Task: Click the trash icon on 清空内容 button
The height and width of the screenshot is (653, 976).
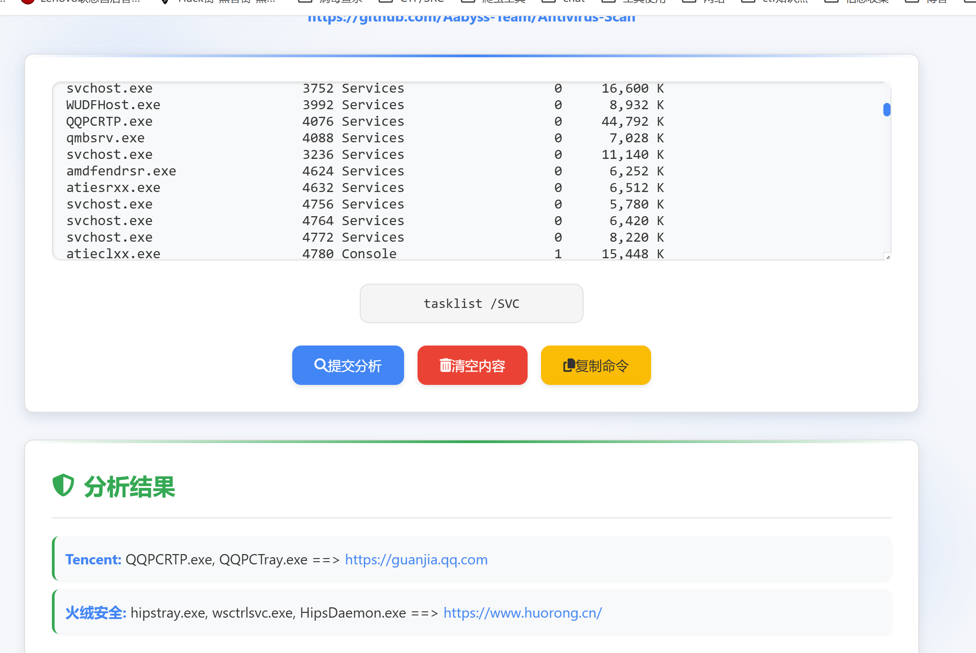Action: 445,365
